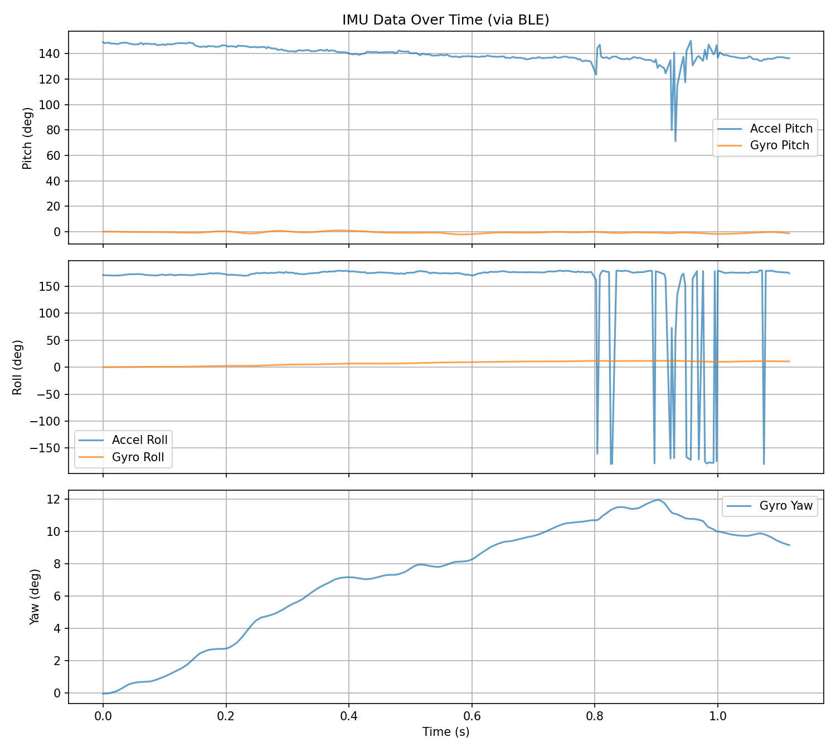Screen dimensions: 836x752
Task: Select the "Yaw (deg)" y-axis label
Action: pos(35,597)
